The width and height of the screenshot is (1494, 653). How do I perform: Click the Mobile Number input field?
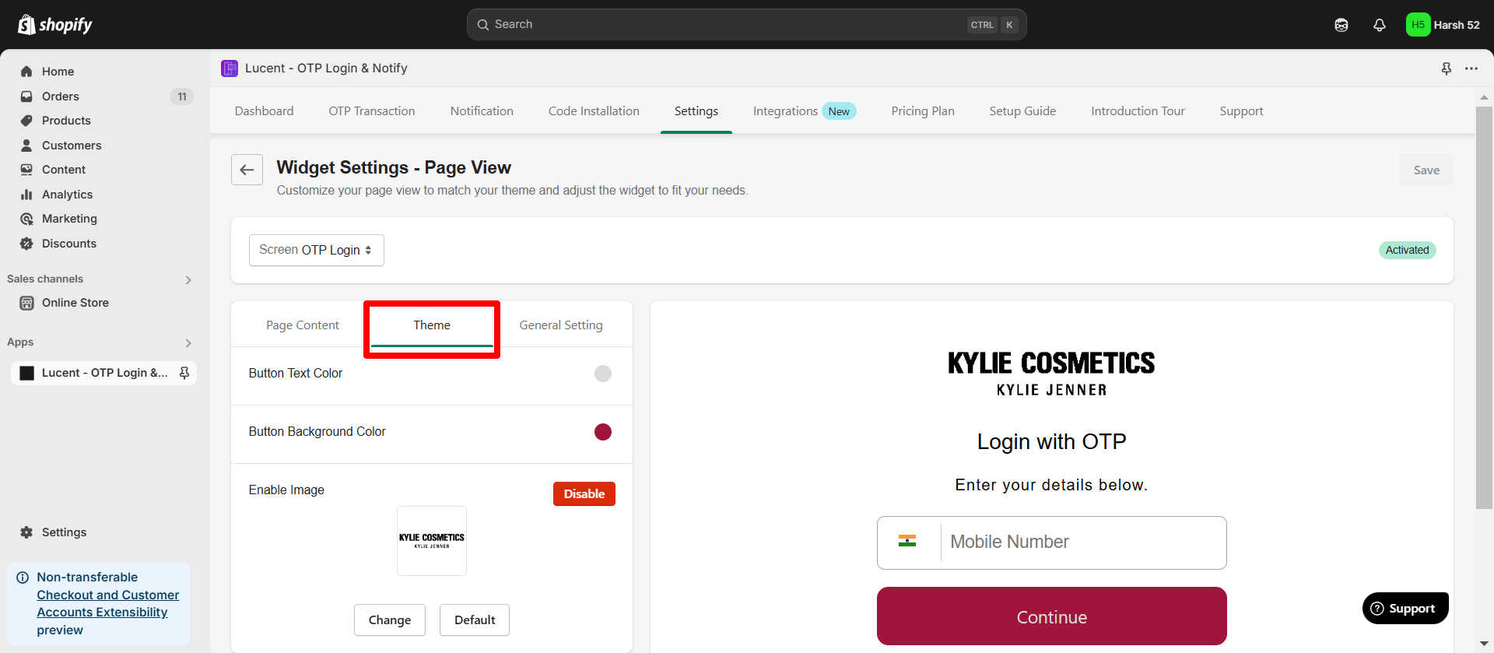click(1052, 542)
